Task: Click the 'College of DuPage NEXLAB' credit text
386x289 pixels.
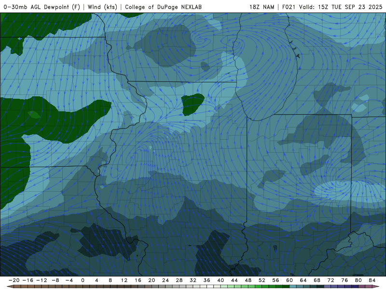Action: tap(163, 7)
